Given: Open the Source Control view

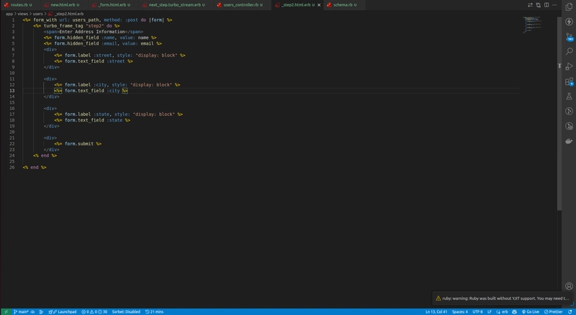Looking at the screenshot, I should (x=569, y=37).
